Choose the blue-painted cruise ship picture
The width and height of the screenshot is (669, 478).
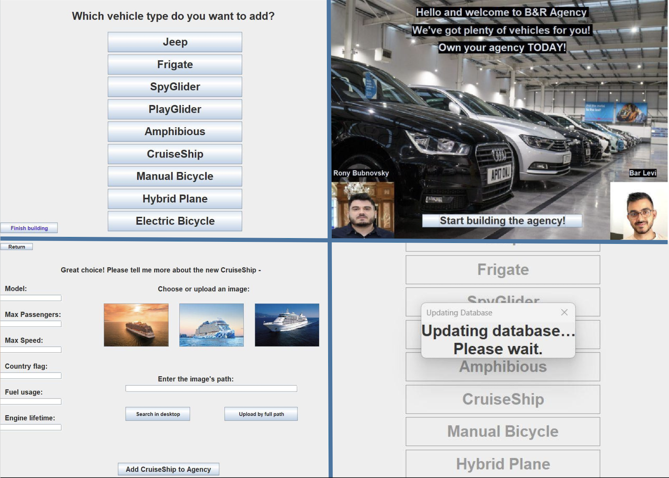[x=211, y=325]
